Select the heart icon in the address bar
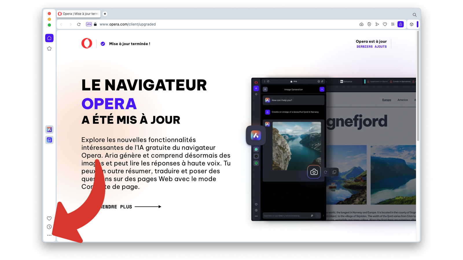 coord(385,24)
